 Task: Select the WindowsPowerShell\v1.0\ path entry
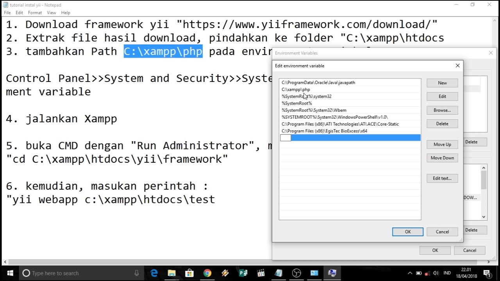350,117
